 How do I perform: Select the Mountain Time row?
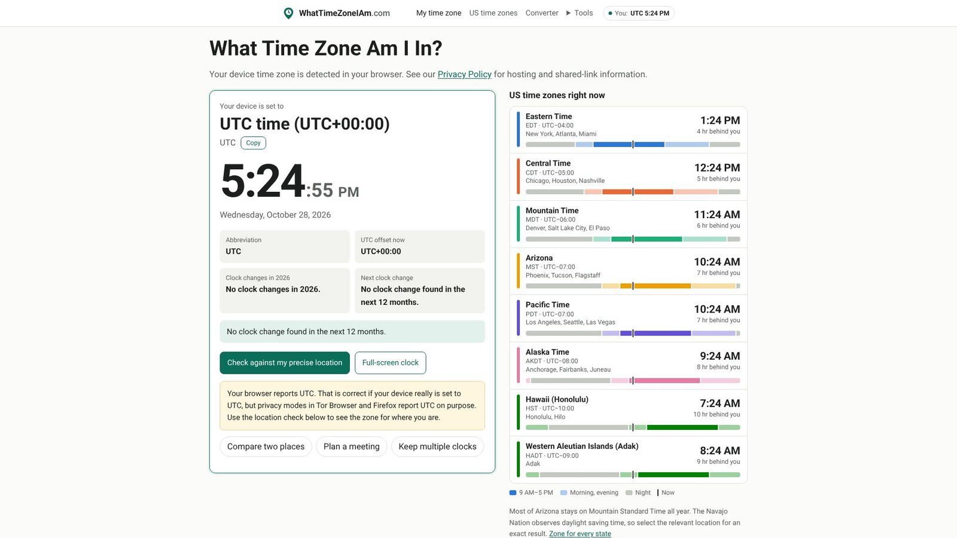point(628,224)
